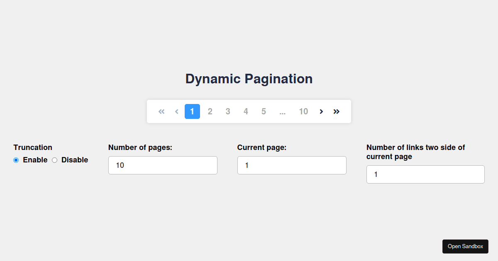
Task: Click the Truncation section label
Action: (33, 147)
